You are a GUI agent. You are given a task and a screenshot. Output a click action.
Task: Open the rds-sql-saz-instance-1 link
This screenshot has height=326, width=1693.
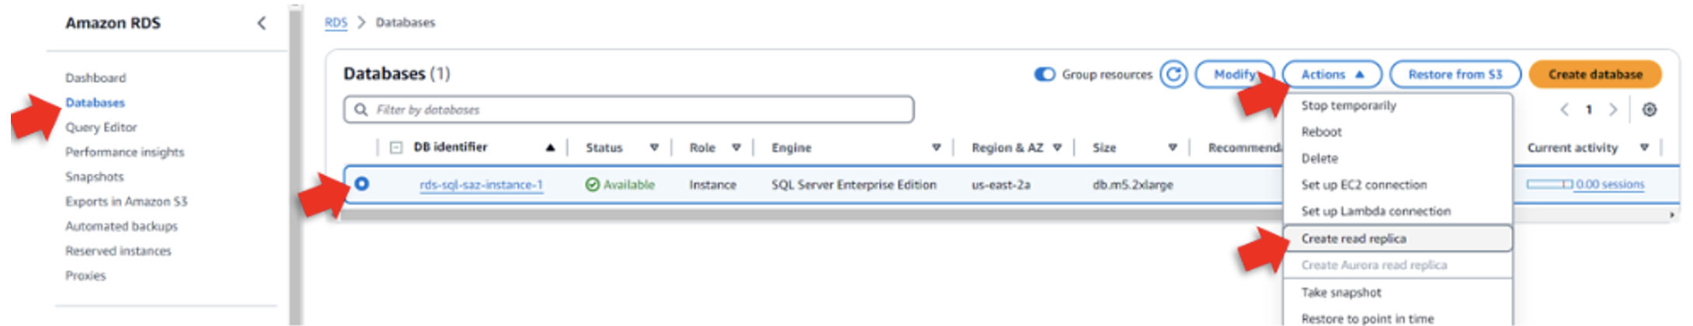(481, 185)
